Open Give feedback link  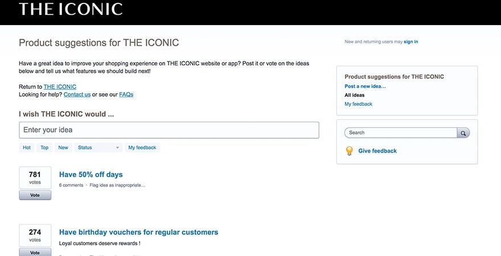[x=377, y=151]
